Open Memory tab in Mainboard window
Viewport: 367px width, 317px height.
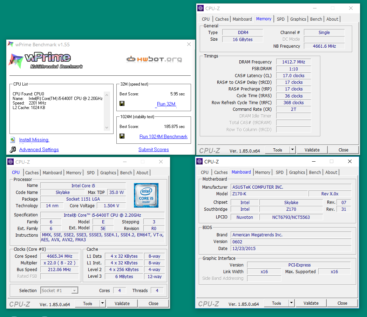click(x=263, y=172)
